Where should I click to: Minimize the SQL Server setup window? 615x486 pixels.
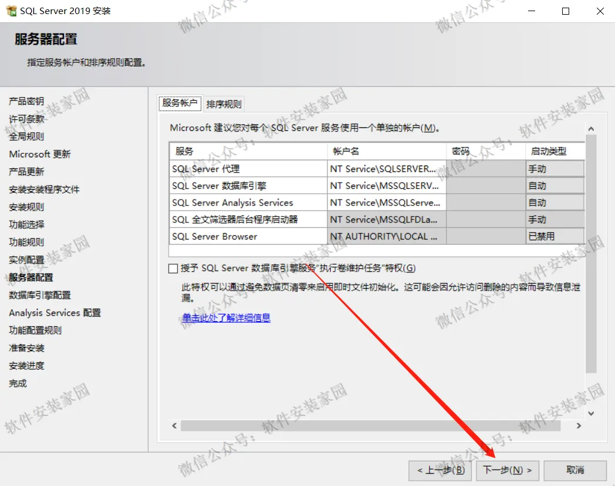point(532,11)
